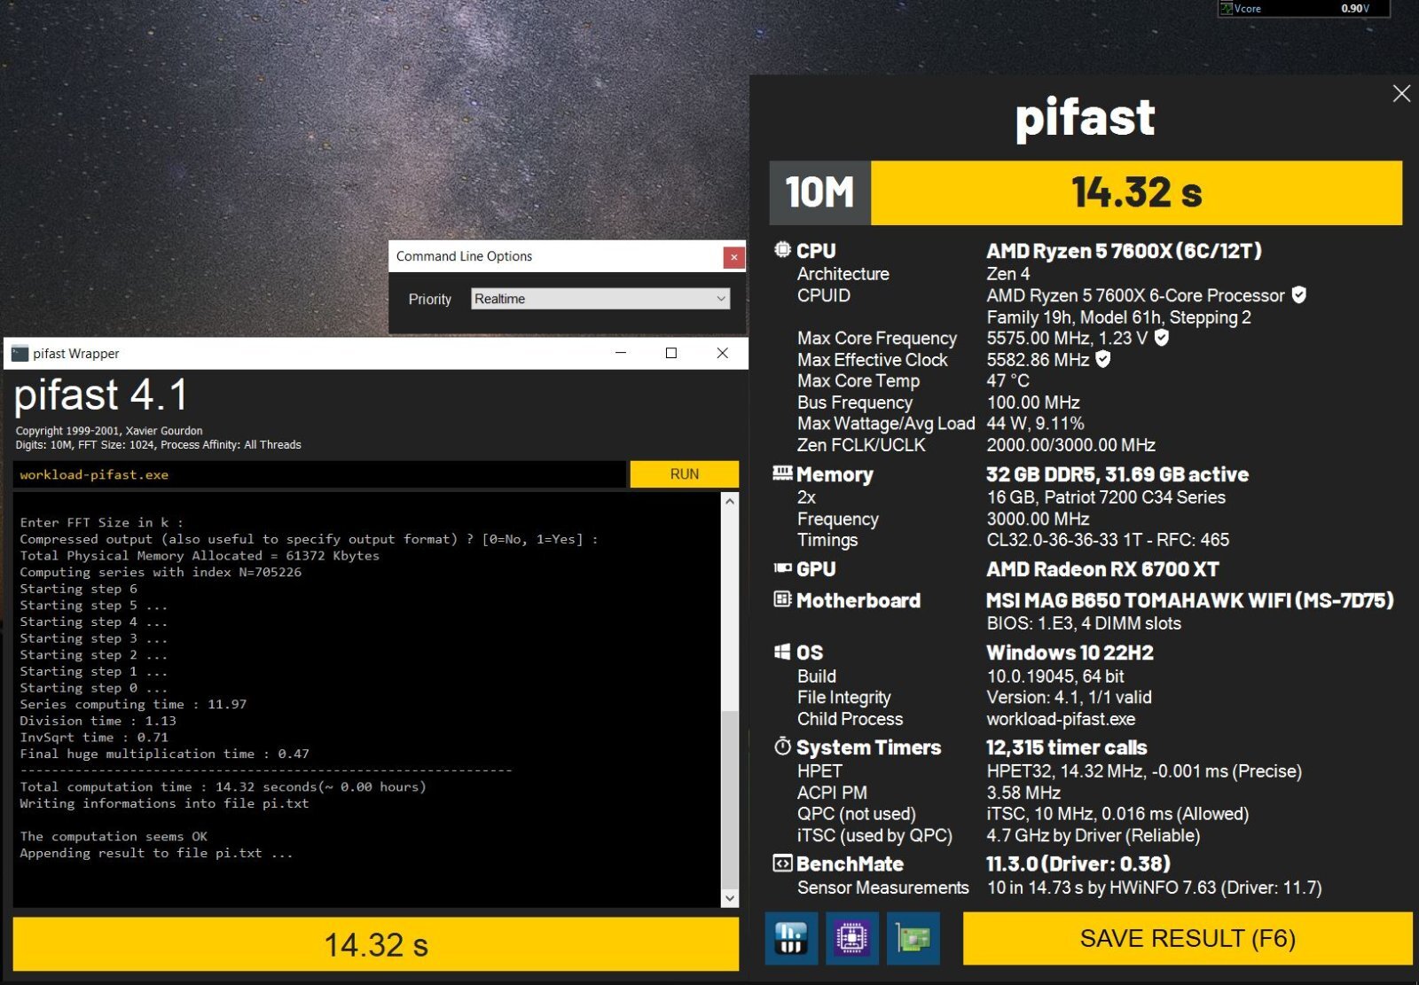Open the blue BenchMate bars icon

[x=790, y=938]
